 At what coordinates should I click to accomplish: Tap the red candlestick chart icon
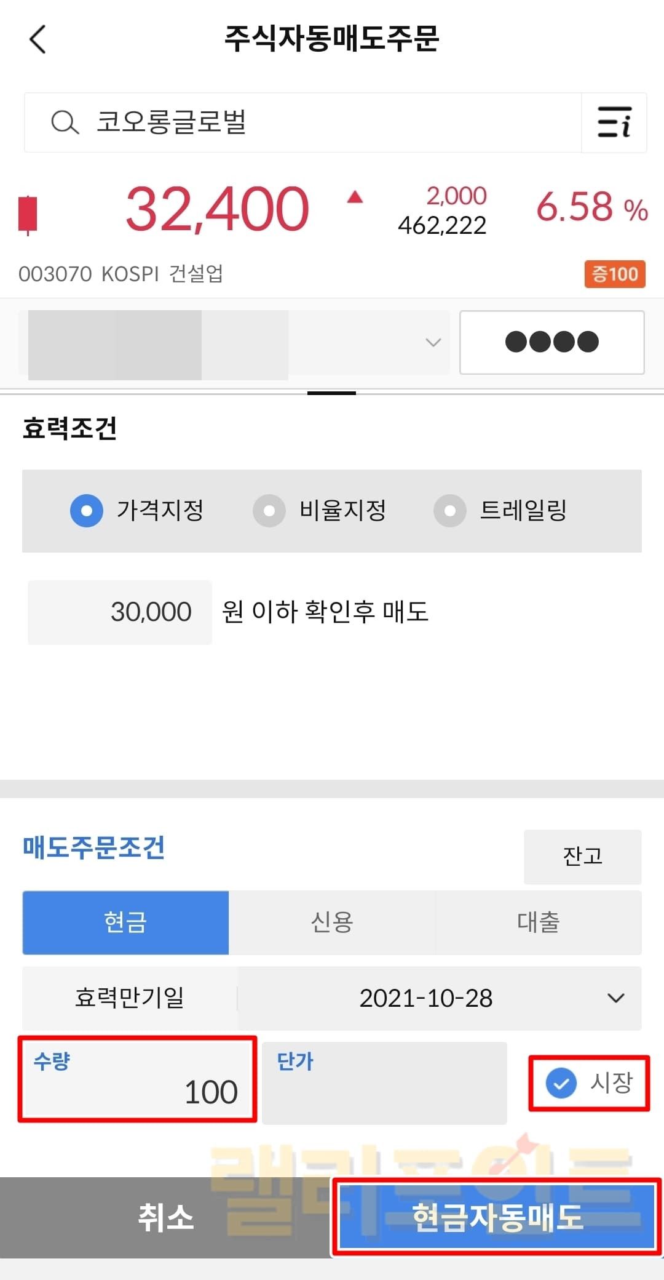pos(28,214)
